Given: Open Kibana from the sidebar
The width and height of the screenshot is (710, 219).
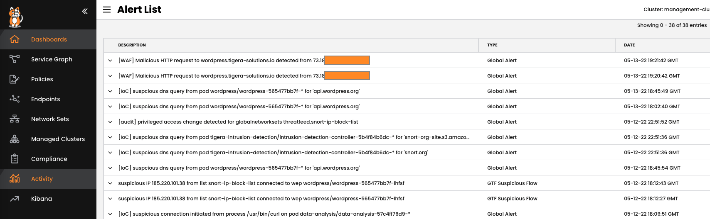Looking at the screenshot, I should click(48, 199).
